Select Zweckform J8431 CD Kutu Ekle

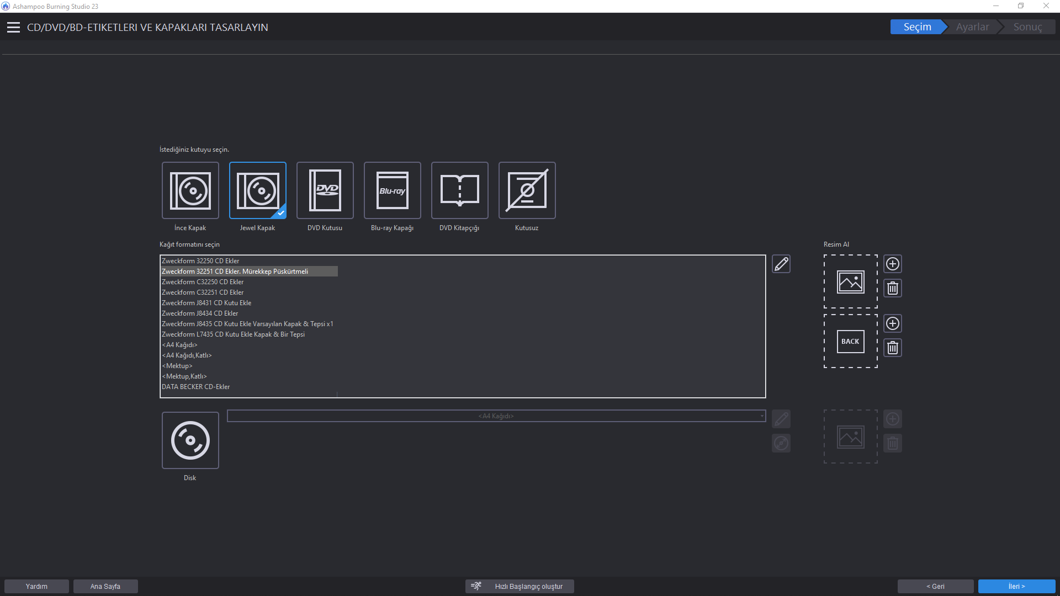pos(250,303)
